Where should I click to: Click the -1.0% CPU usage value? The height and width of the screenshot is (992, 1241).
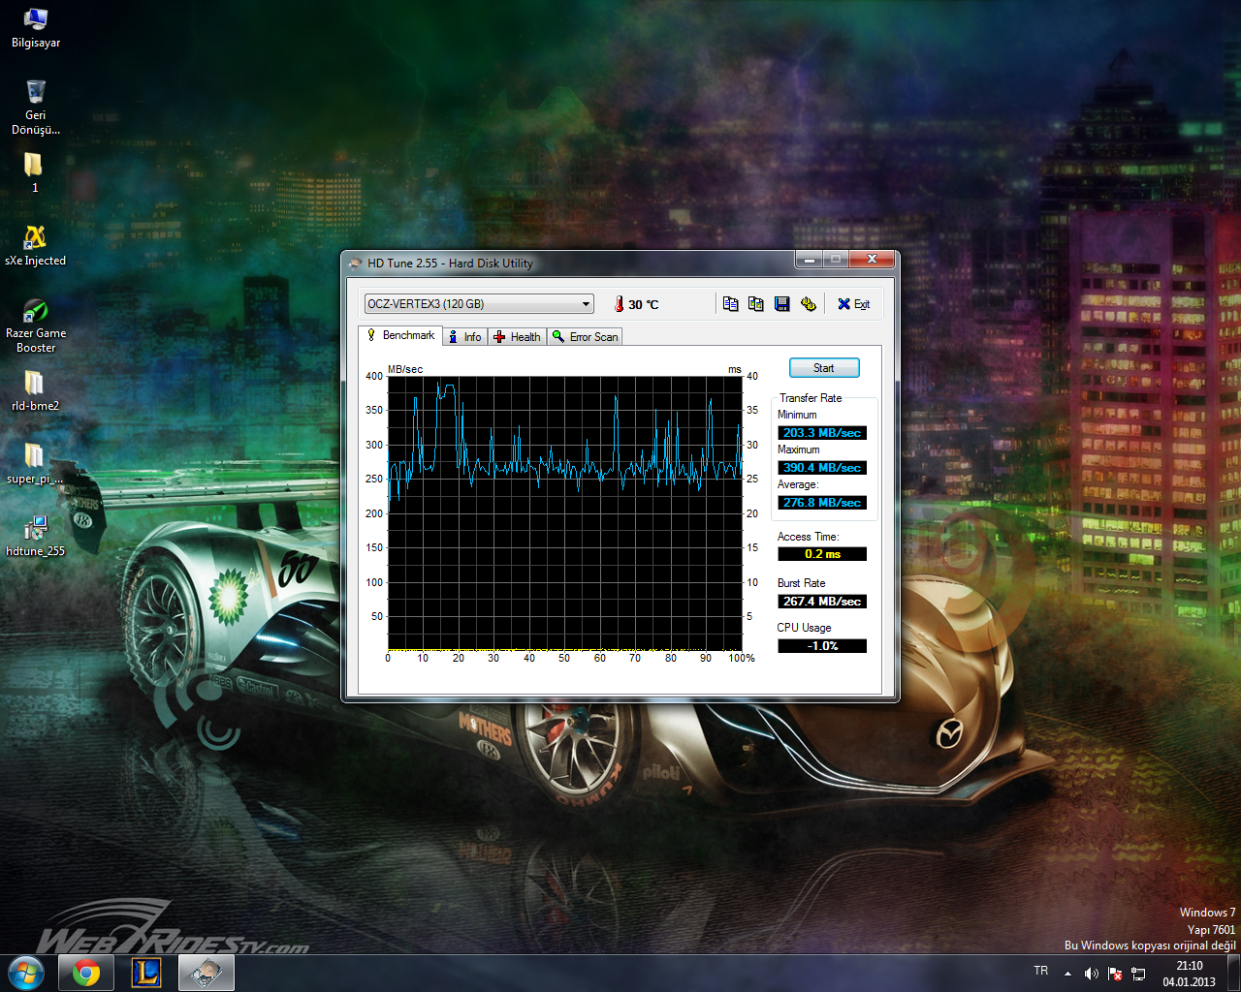(x=822, y=646)
